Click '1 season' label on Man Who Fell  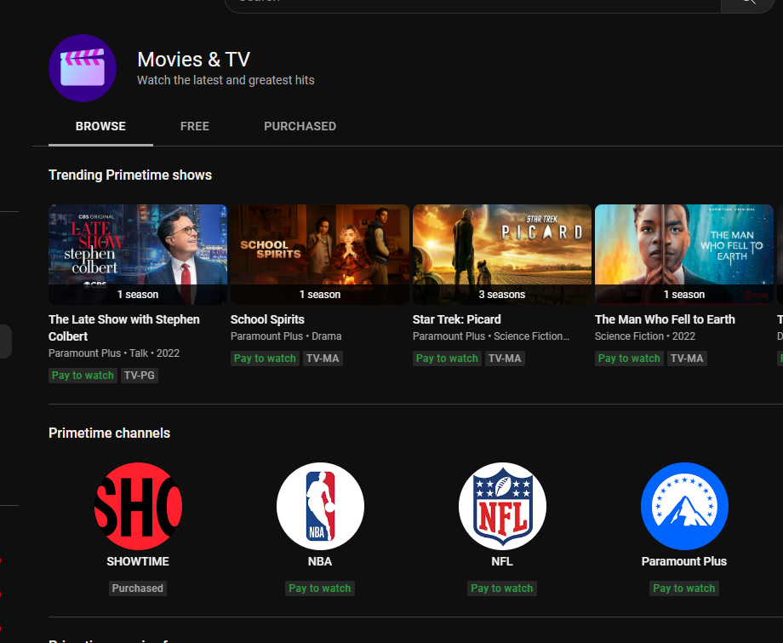(684, 295)
